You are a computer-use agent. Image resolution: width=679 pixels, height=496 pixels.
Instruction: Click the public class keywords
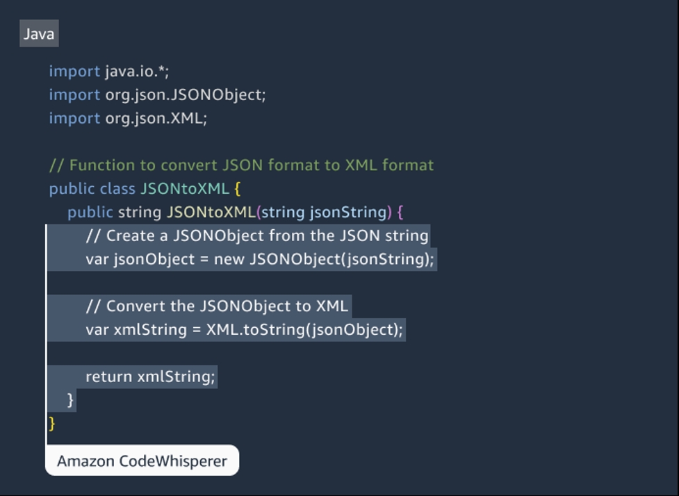pyautogui.click(x=92, y=189)
